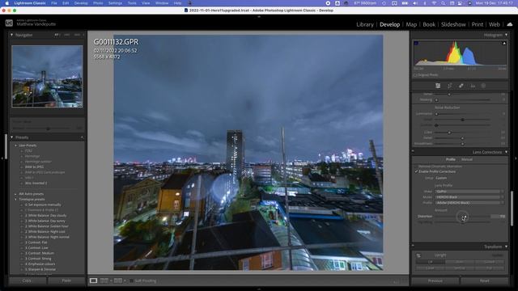Image resolution: width=518 pixels, height=291 pixels.
Task: Open the lens Make dropdown
Action: coord(469,192)
